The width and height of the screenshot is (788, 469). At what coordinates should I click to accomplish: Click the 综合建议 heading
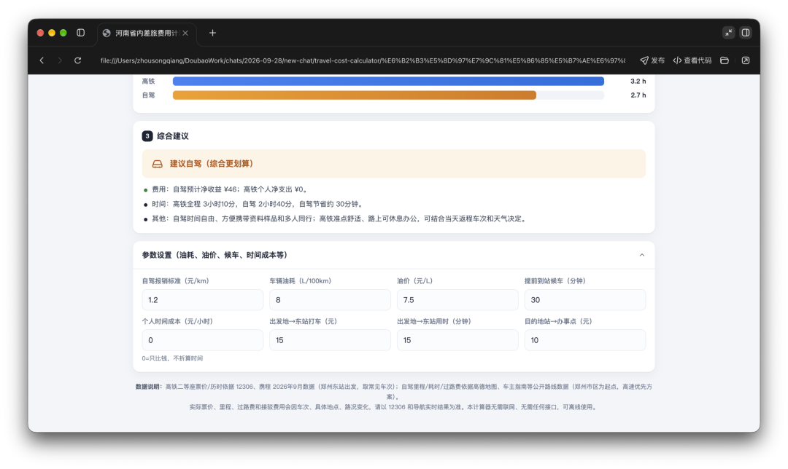[173, 136]
